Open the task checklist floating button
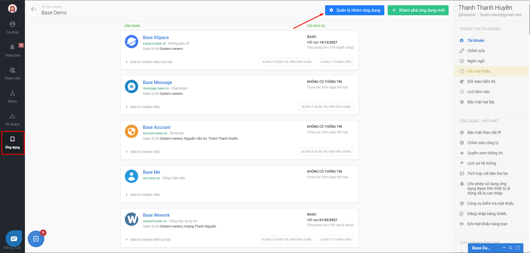 (36, 239)
